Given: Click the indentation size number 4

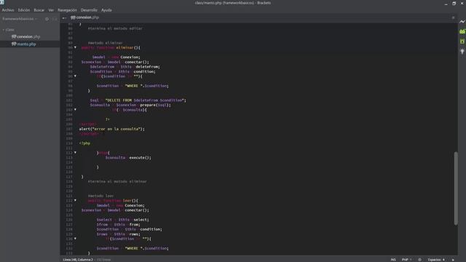Looking at the screenshot, I should [443, 260].
